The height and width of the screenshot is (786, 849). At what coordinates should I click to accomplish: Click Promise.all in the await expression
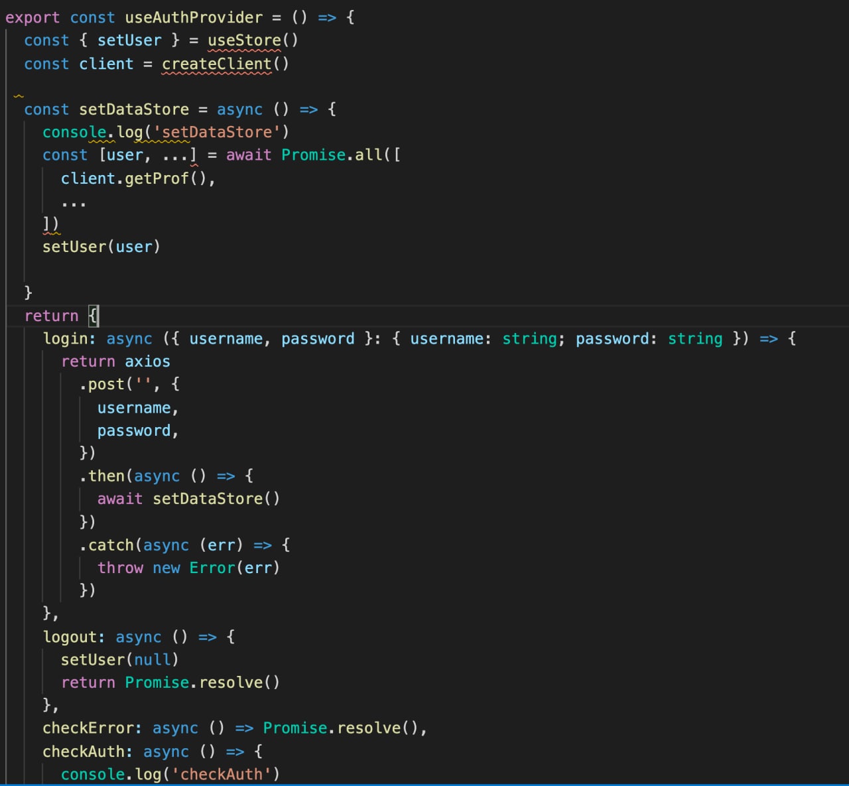tap(332, 155)
